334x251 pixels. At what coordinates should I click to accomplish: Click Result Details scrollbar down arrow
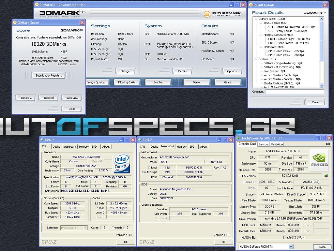click(x=322, y=85)
